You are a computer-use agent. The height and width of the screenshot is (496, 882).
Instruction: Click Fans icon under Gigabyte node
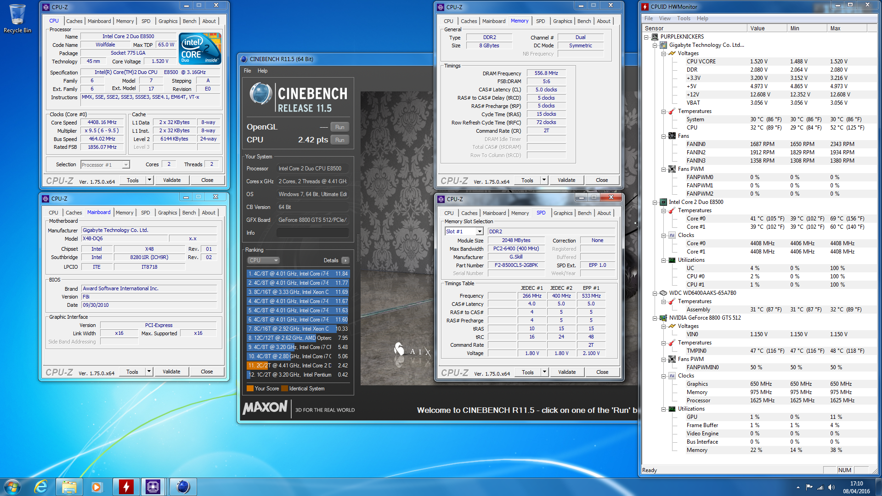[x=672, y=136]
